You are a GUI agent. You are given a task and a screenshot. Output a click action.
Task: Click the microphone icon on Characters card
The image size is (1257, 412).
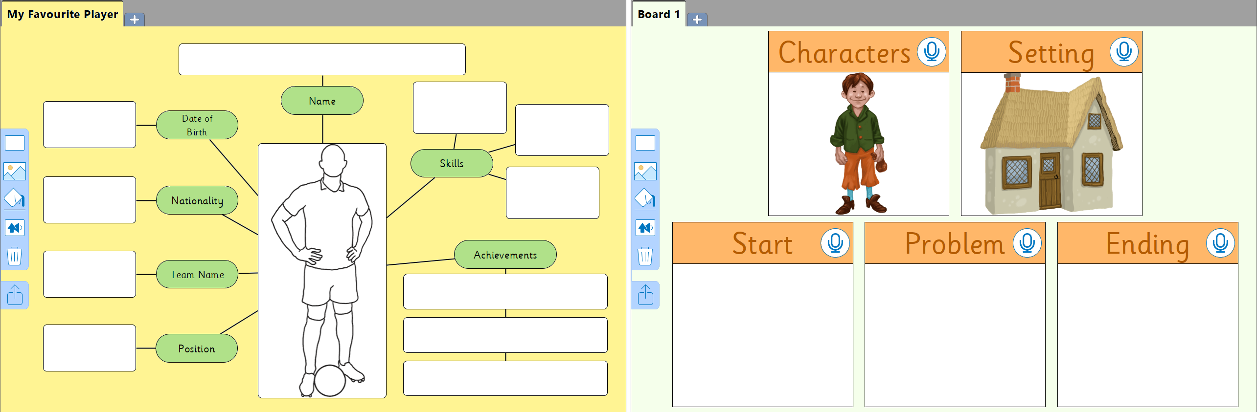click(931, 52)
